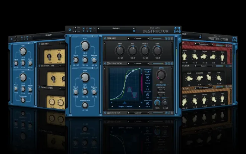Toggle the DESTRUCTION power button in center window
Image resolution: width=246 pixels, height=154 pixels.
(x=105, y=63)
